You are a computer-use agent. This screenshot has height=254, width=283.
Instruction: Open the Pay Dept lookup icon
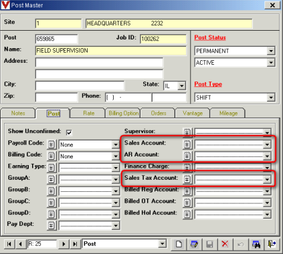pyautogui.click(x=52, y=225)
